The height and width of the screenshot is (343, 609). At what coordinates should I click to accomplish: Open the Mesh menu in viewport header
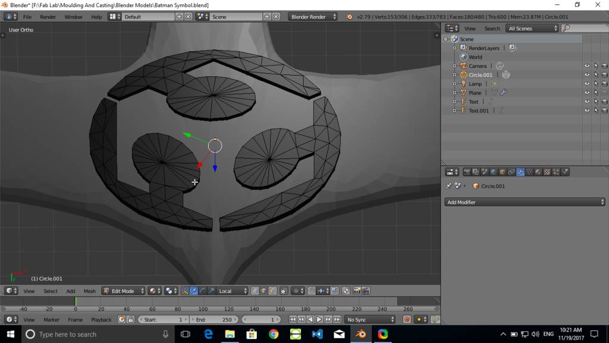89,291
